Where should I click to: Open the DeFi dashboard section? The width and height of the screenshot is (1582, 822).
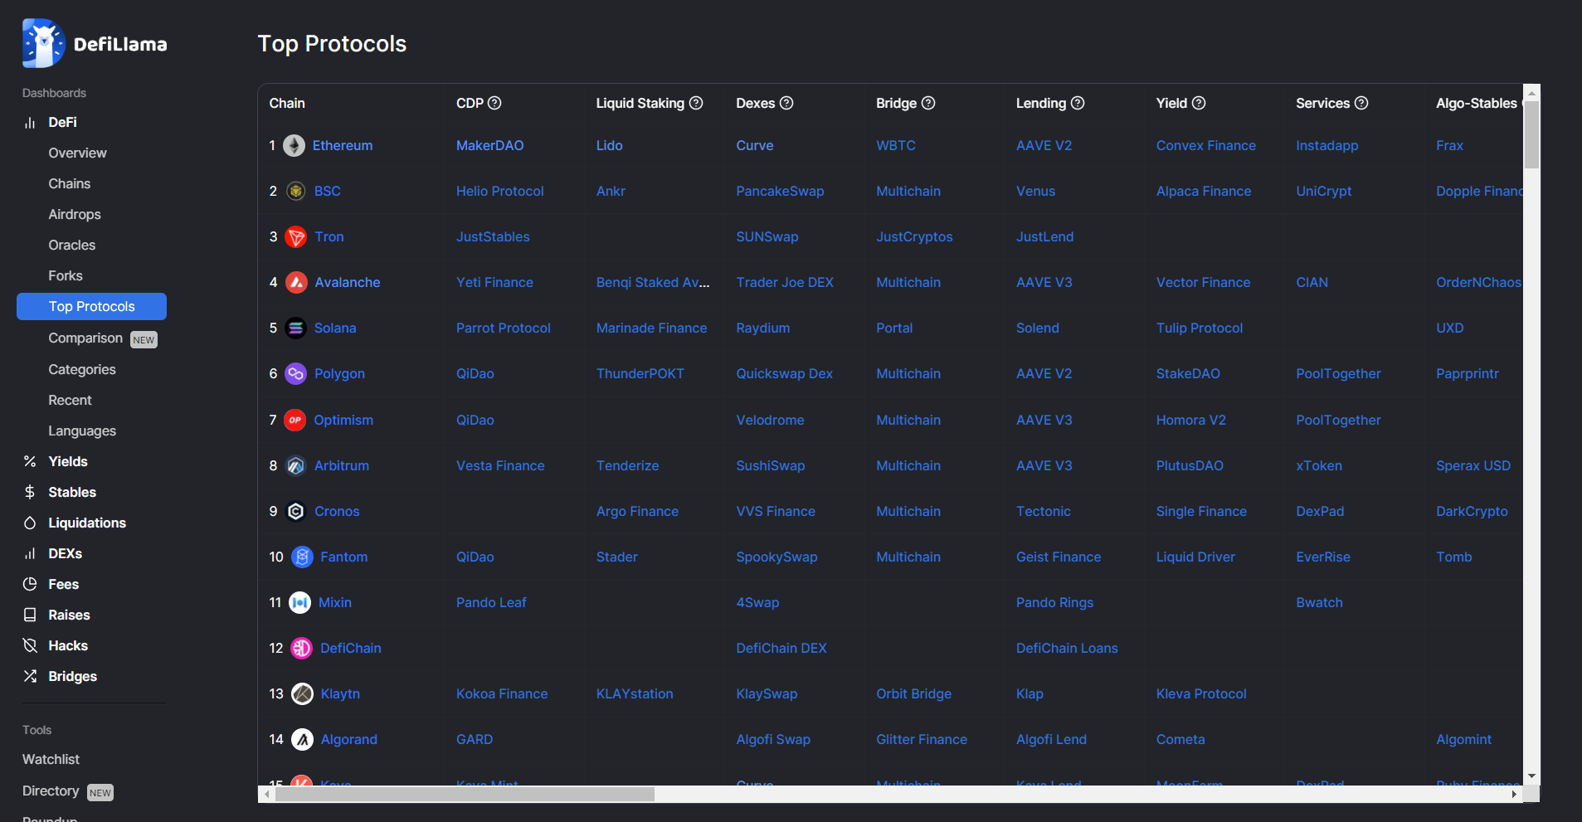point(62,122)
